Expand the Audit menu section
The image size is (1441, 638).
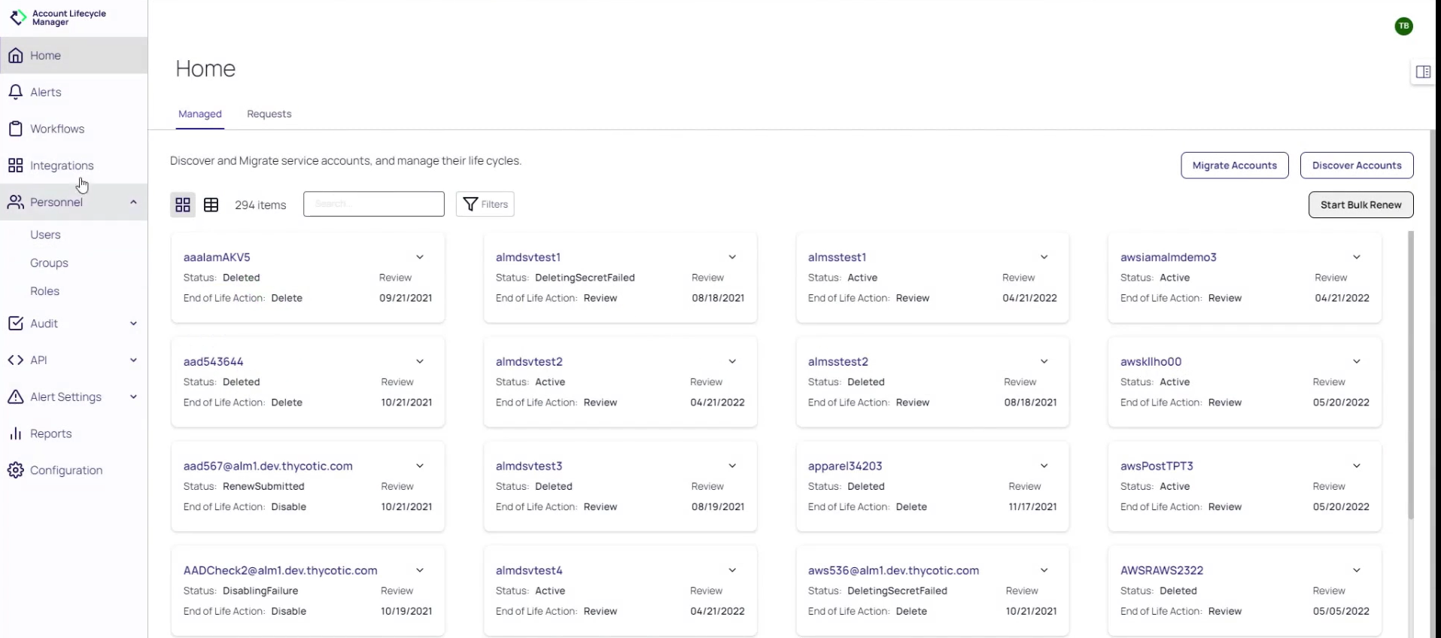pyautogui.click(x=133, y=324)
